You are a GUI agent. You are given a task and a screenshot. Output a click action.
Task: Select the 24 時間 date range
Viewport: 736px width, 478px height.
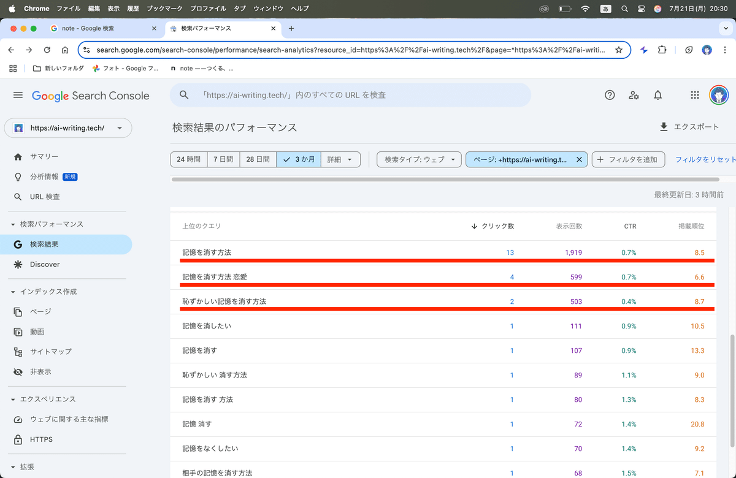[x=189, y=159]
